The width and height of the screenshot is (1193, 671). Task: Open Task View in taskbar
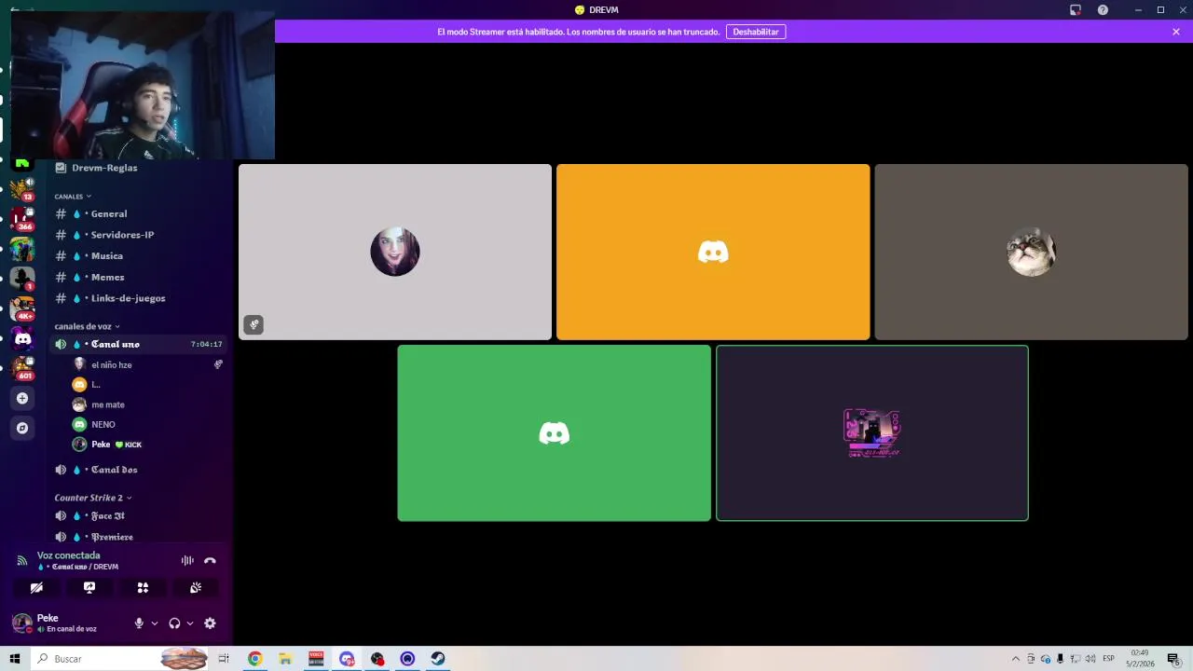[224, 659]
